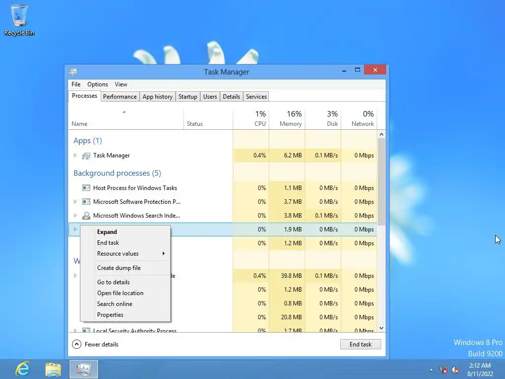Expand the Task Manager app row
The height and width of the screenshot is (379, 505).
tap(75, 155)
